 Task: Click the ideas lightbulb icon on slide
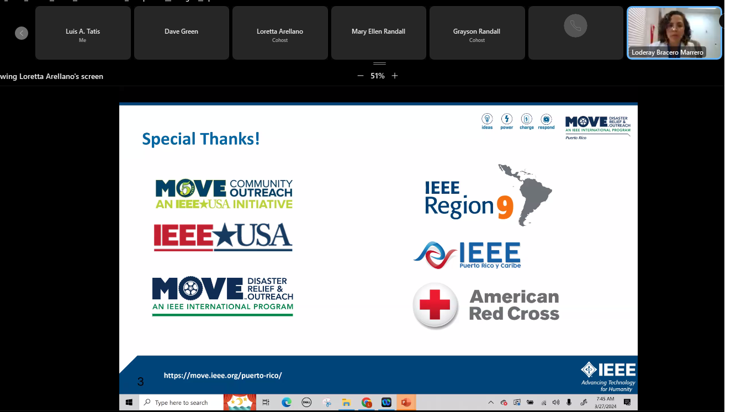tap(487, 121)
